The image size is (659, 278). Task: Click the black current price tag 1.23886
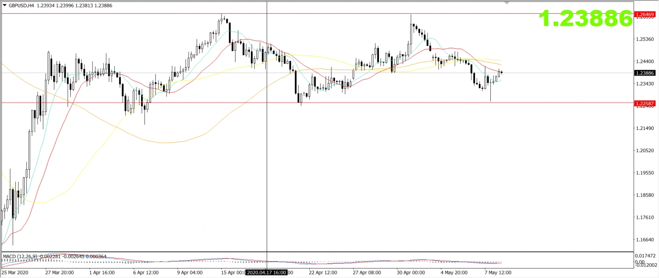645,73
